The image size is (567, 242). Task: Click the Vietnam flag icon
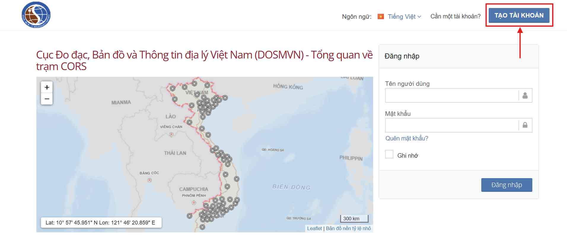[x=381, y=17]
